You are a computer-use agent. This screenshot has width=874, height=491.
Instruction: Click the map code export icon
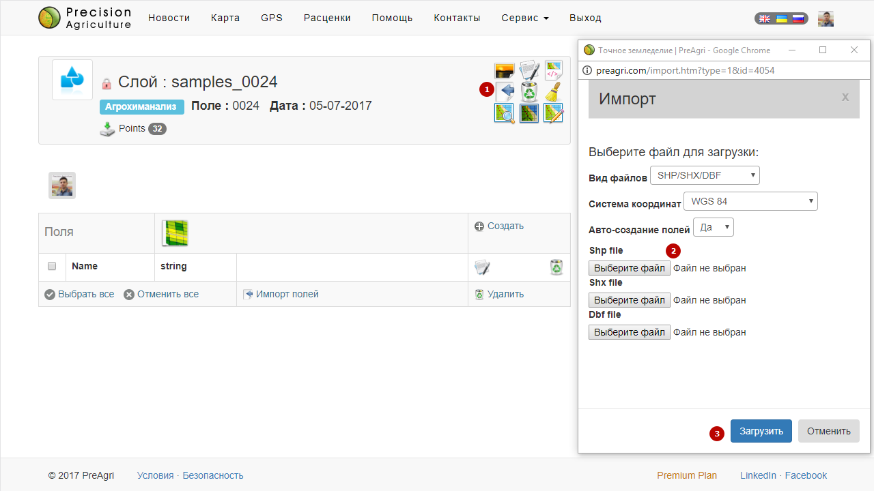[x=553, y=70]
